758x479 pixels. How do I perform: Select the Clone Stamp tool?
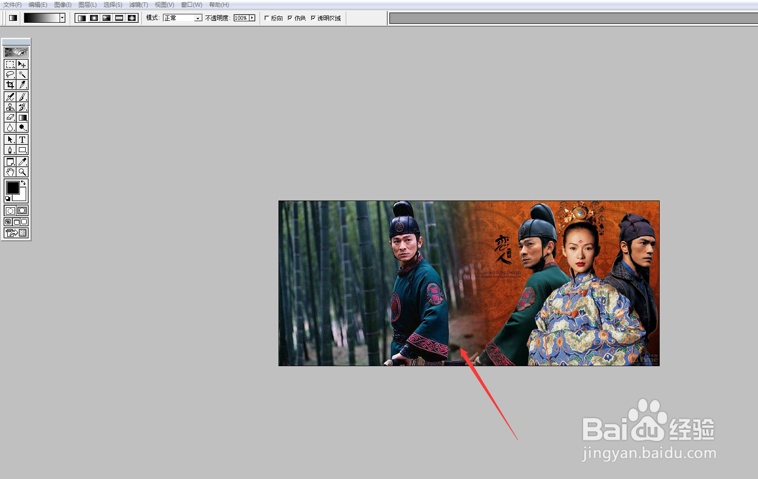click(10, 107)
